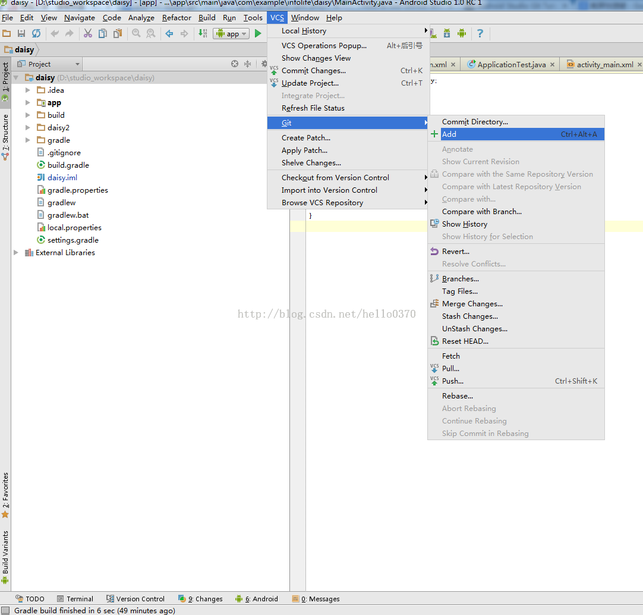Choose Revert in Git submenu
The width and height of the screenshot is (643, 615).
point(516,251)
